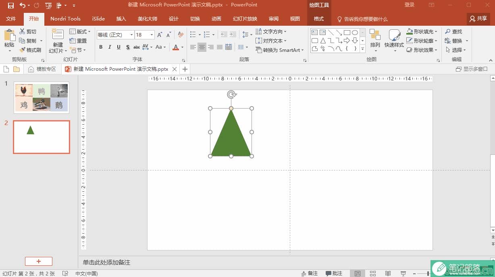Open Change Case Aa dropdown
The image size is (495, 277).
pos(160,47)
